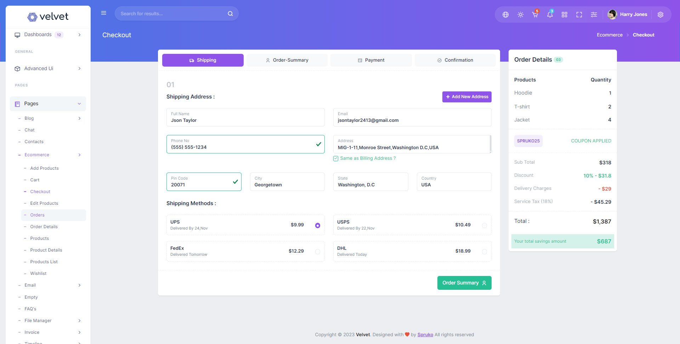Uncheck Same as Billing Address checkbox
680x344 pixels.
click(x=336, y=158)
